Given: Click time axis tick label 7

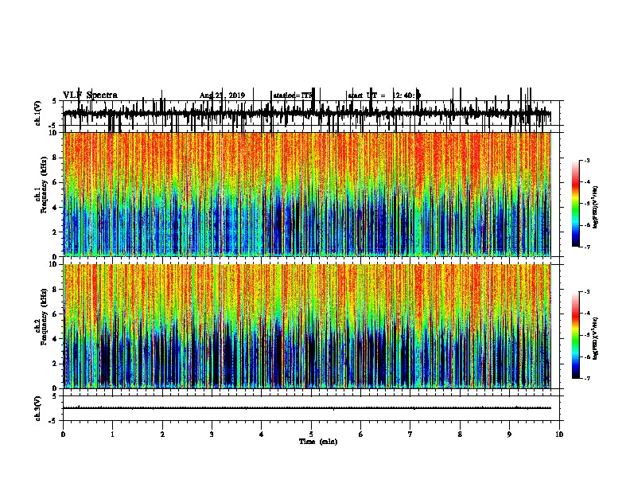Looking at the screenshot, I should [x=410, y=434].
